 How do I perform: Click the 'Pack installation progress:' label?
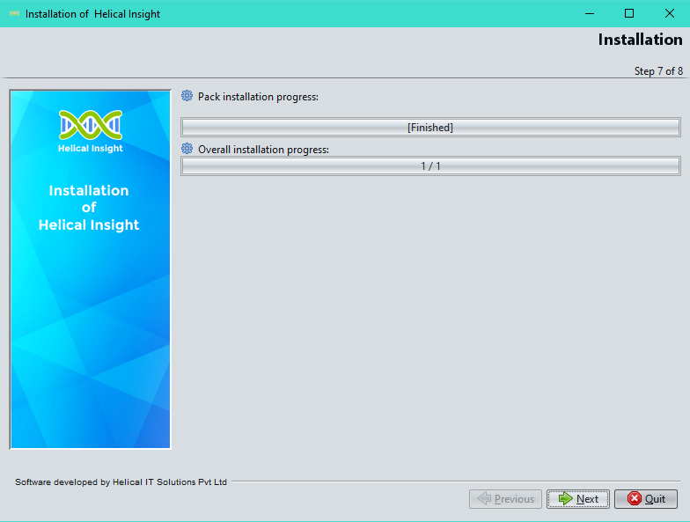pyautogui.click(x=258, y=97)
